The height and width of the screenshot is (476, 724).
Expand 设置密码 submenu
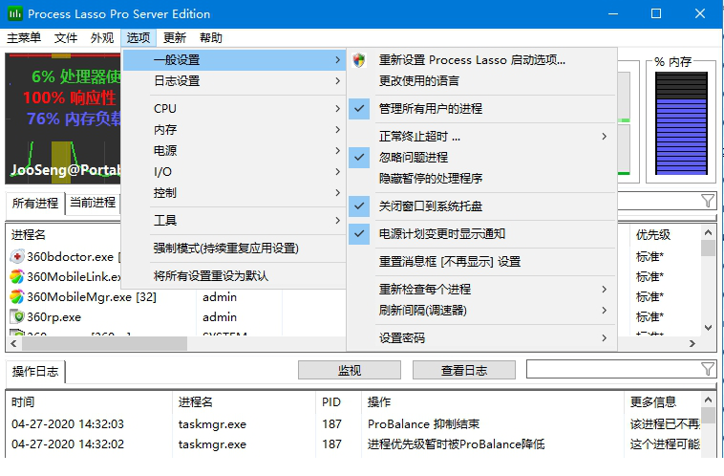pyautogui.click(x=482, y=337)
